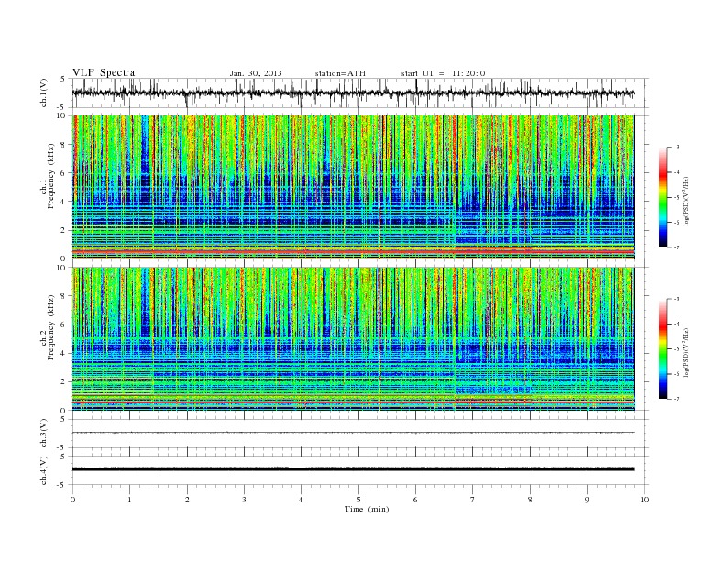Click the 'start UT = 11:20:0' header text
This screenshot has width=726, height=561.
(x=443, y=73)
